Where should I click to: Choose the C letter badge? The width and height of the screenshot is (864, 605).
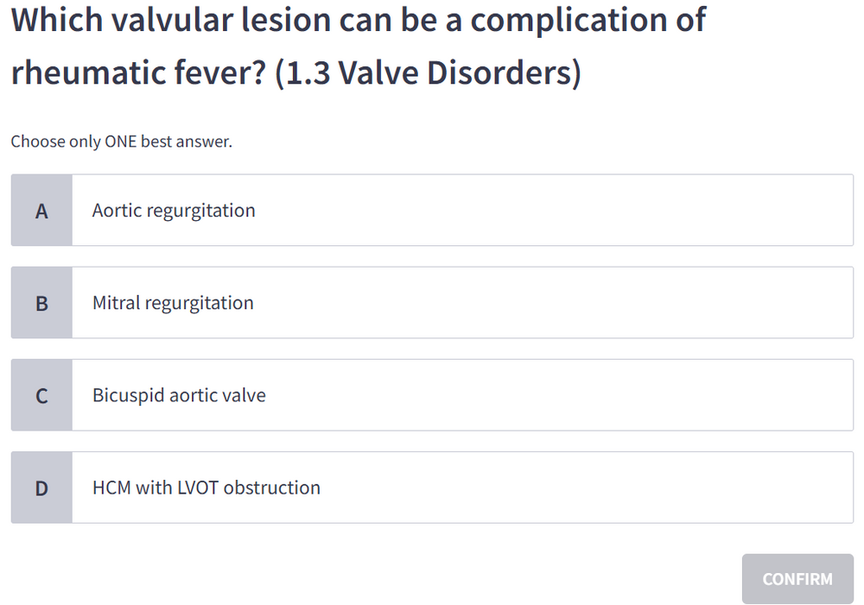[41, 395]
